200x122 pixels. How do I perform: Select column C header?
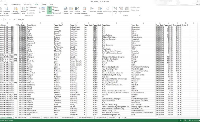(x=22, y=23)
